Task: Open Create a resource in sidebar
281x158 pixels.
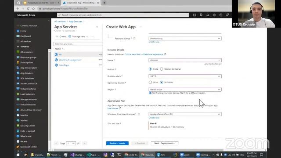Action: coord(27,25)
